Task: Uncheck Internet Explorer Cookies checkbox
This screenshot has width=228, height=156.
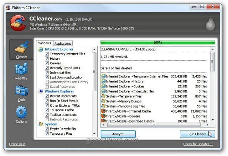Action: click(x=47, y=63)
